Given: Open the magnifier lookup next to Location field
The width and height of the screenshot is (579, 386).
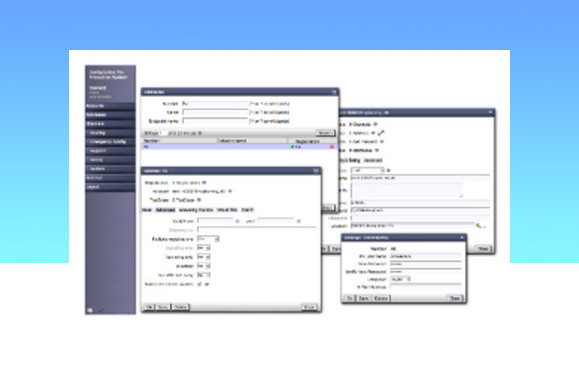Looking at the screenshot, I should point(478,225).
